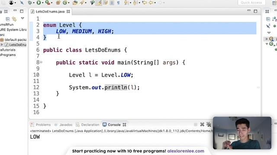The image size is (277, 155).
Task: Switch to the Declaration tab
Action: [x=87, y=124]
